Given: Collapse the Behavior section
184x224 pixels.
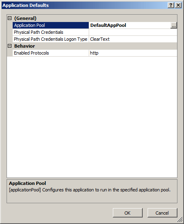Looking at the screenshot, I should 9,46.
